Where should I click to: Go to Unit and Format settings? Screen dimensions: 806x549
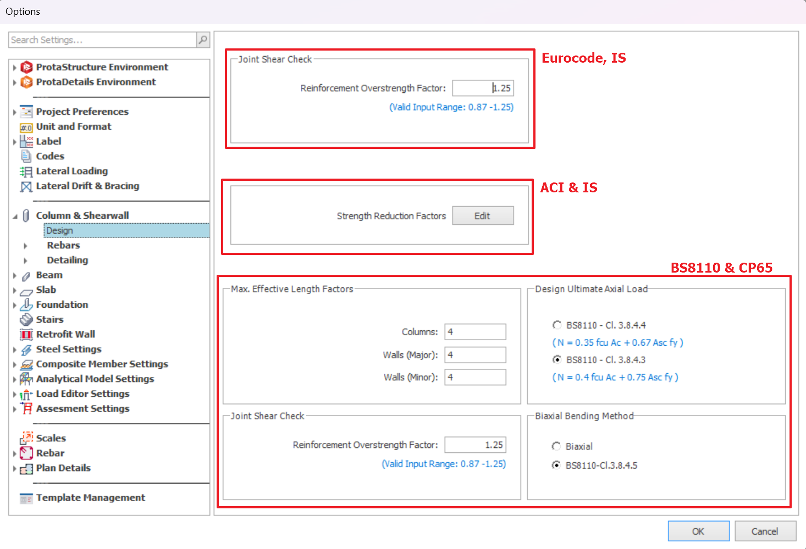pyautogui.click(x=74, y=126)
